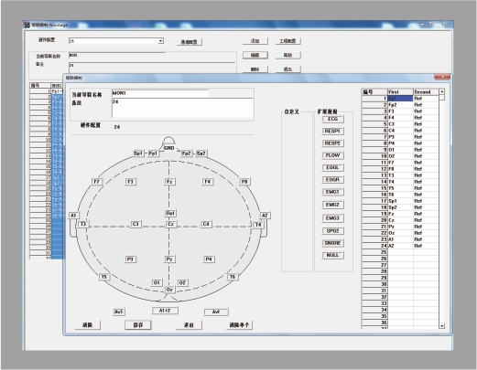Select row 1 Fp1 in montage table
Screen dimensions: 477x370
point(400,99)
